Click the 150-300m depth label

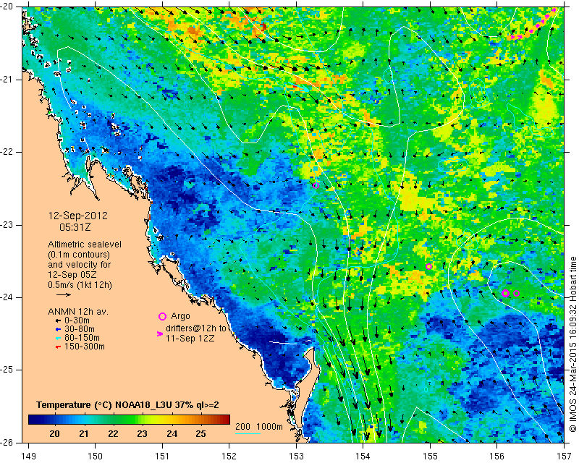tap(84, 347)
